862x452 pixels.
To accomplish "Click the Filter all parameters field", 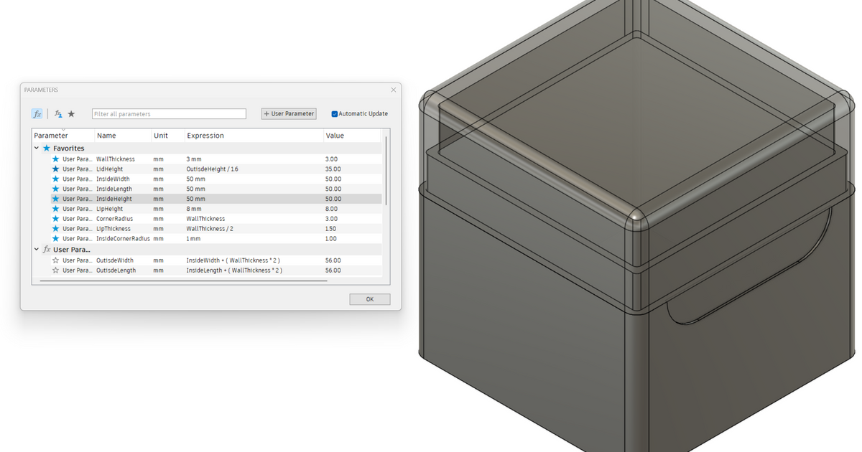I will (169, 113).
